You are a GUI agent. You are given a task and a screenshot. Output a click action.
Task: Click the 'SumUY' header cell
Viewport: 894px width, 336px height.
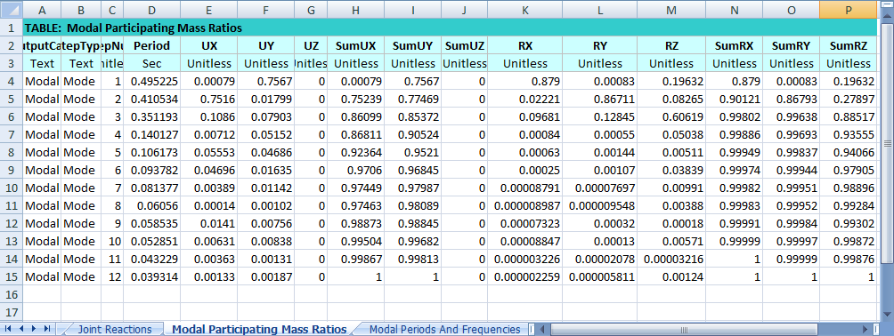pyautogui.click(x=413, y=45)
